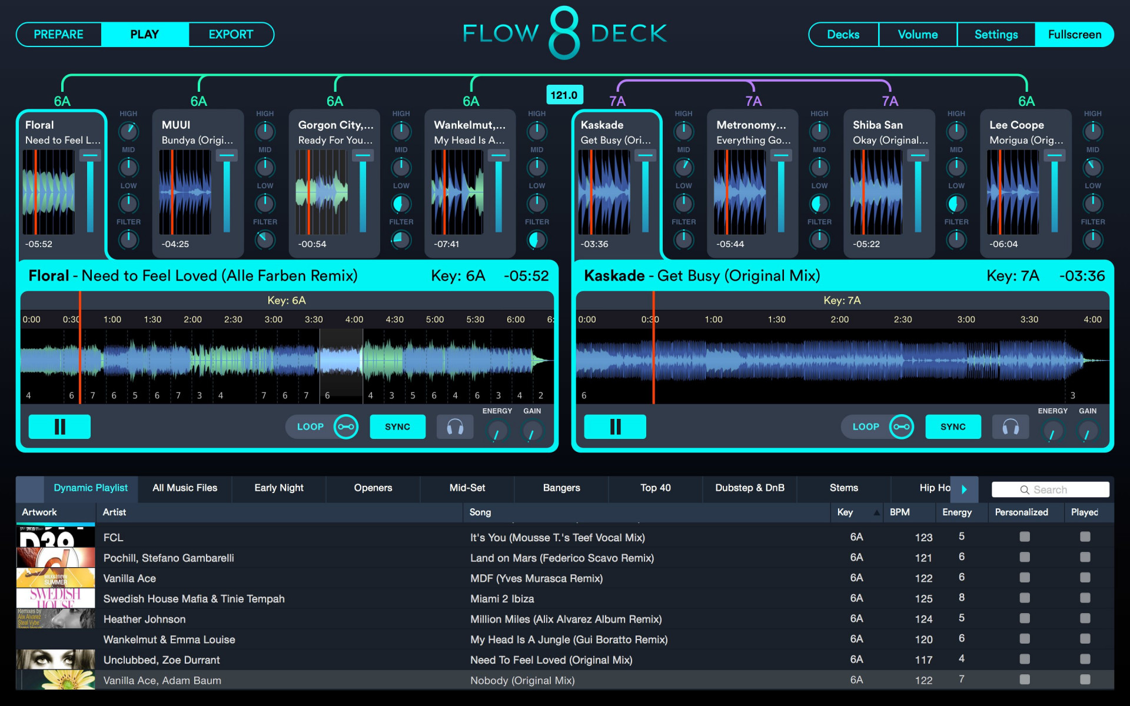
Task: Click loop link icon on Floral deck
Action: (x=346, y=427)
